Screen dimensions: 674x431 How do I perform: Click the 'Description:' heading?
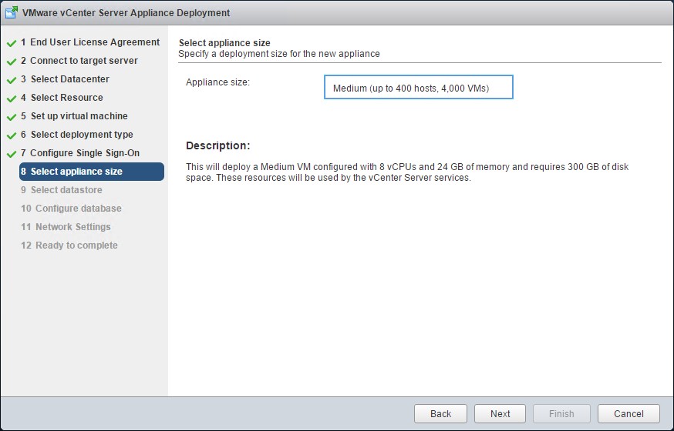click(218, 145)
